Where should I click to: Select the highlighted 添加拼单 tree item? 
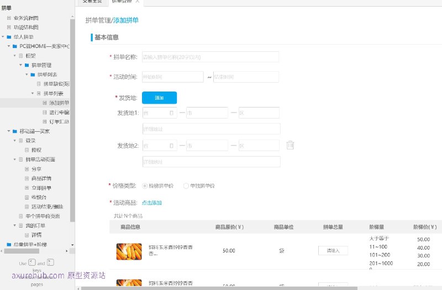[x=59, y=103]
